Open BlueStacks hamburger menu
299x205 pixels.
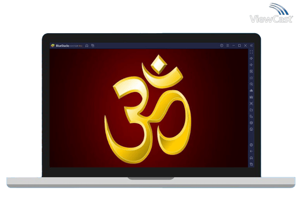[227, 46]
